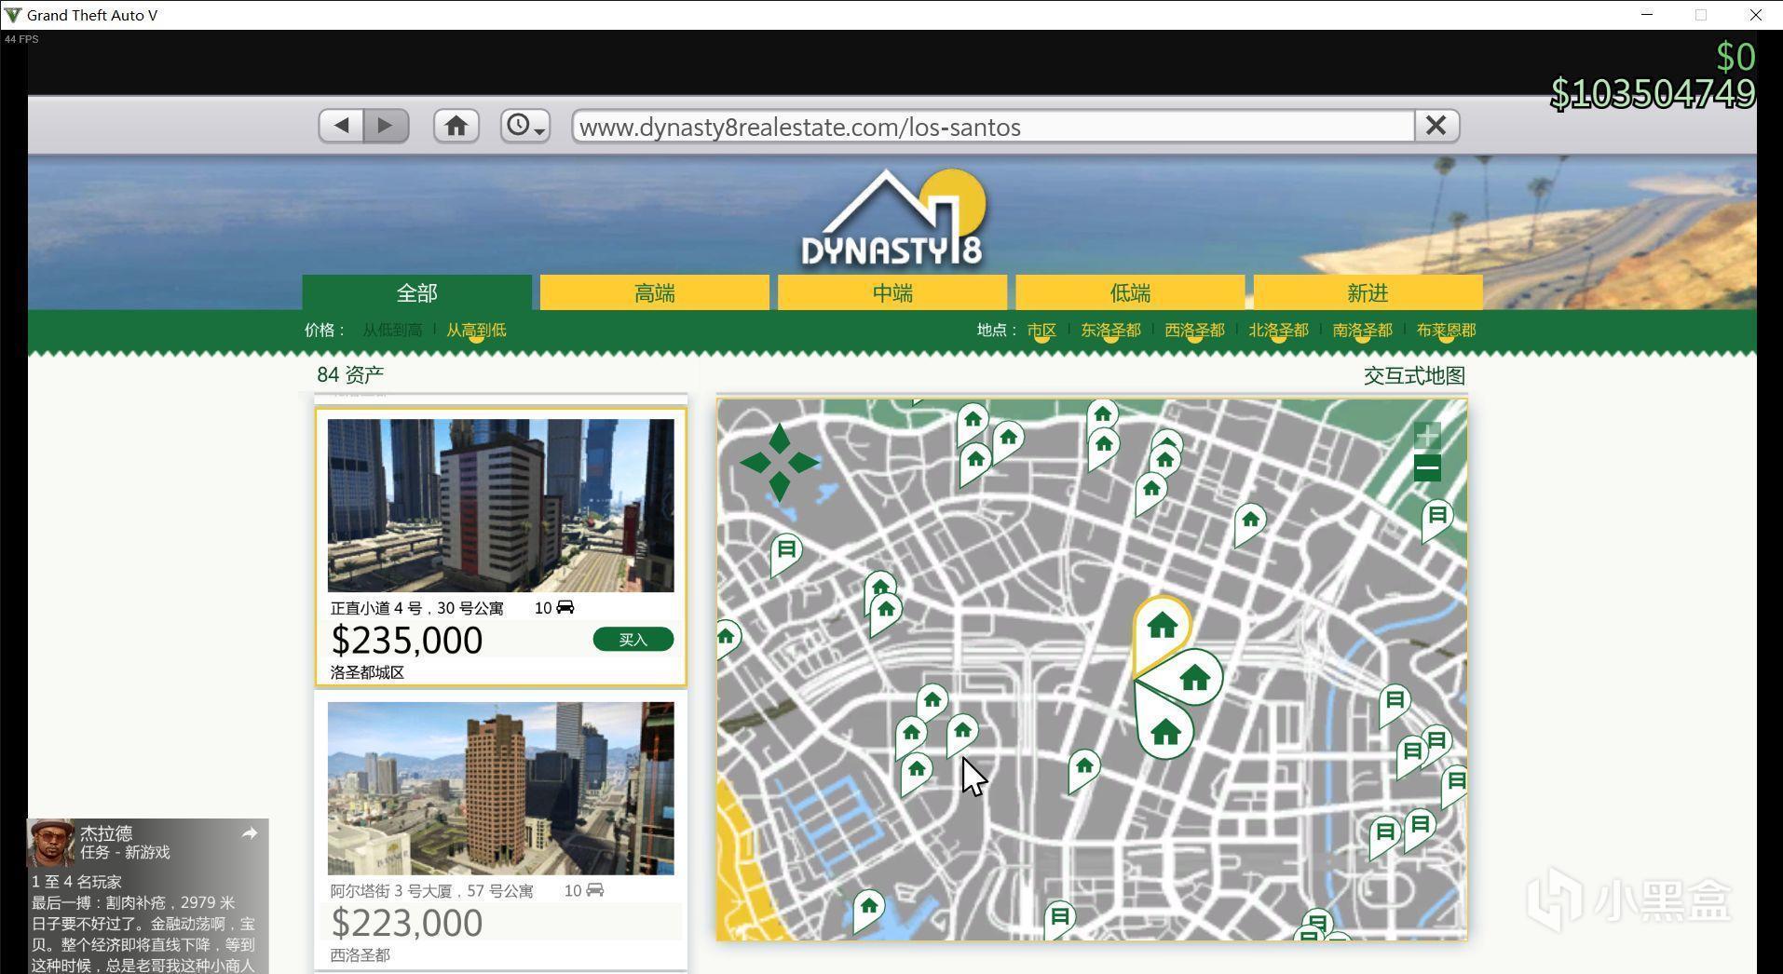Click the $235,000 price text
Image resolution: width=1783 pixels, height=974 pixels.
[407, 641]
